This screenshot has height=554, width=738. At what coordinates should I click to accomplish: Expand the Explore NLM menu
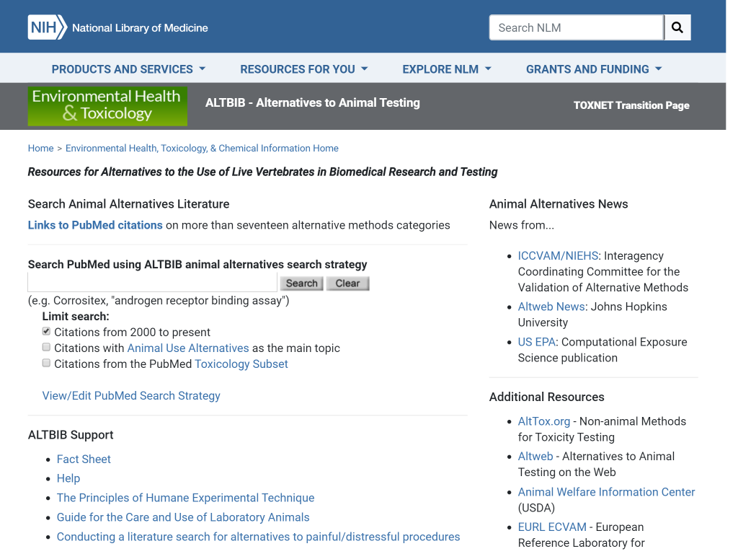(447, 69)
